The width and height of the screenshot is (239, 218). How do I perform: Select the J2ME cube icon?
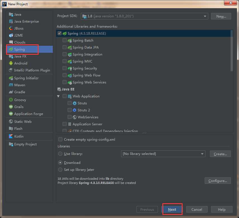11,35
